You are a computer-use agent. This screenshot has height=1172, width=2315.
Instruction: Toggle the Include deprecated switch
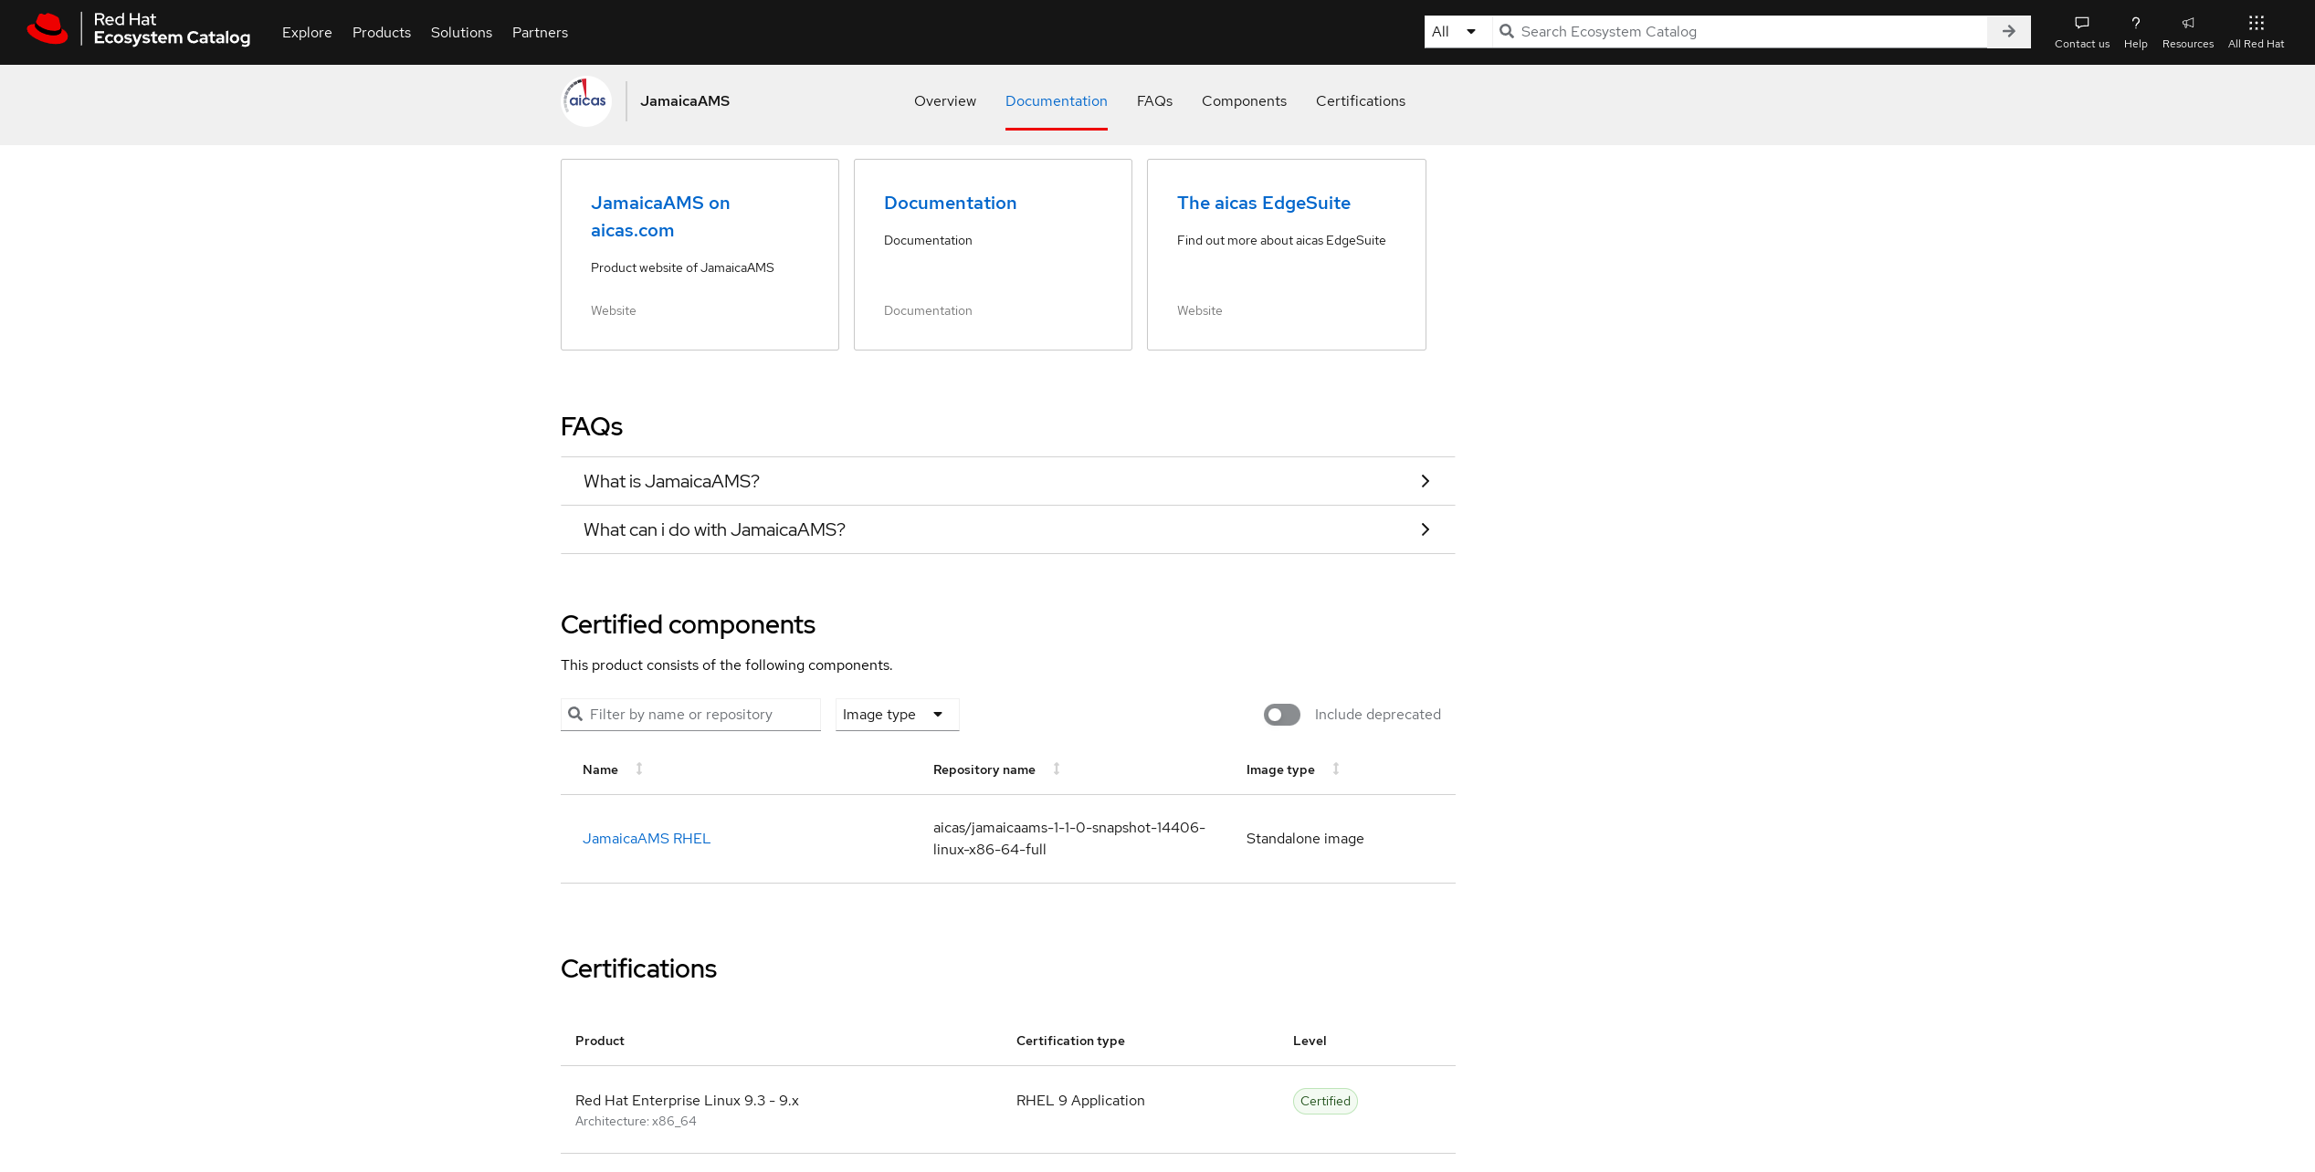1281,715
